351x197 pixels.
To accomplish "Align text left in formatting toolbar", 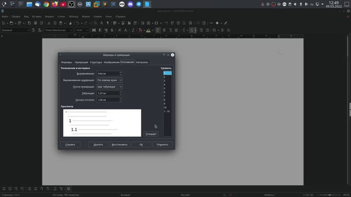I will click(158, 30).
